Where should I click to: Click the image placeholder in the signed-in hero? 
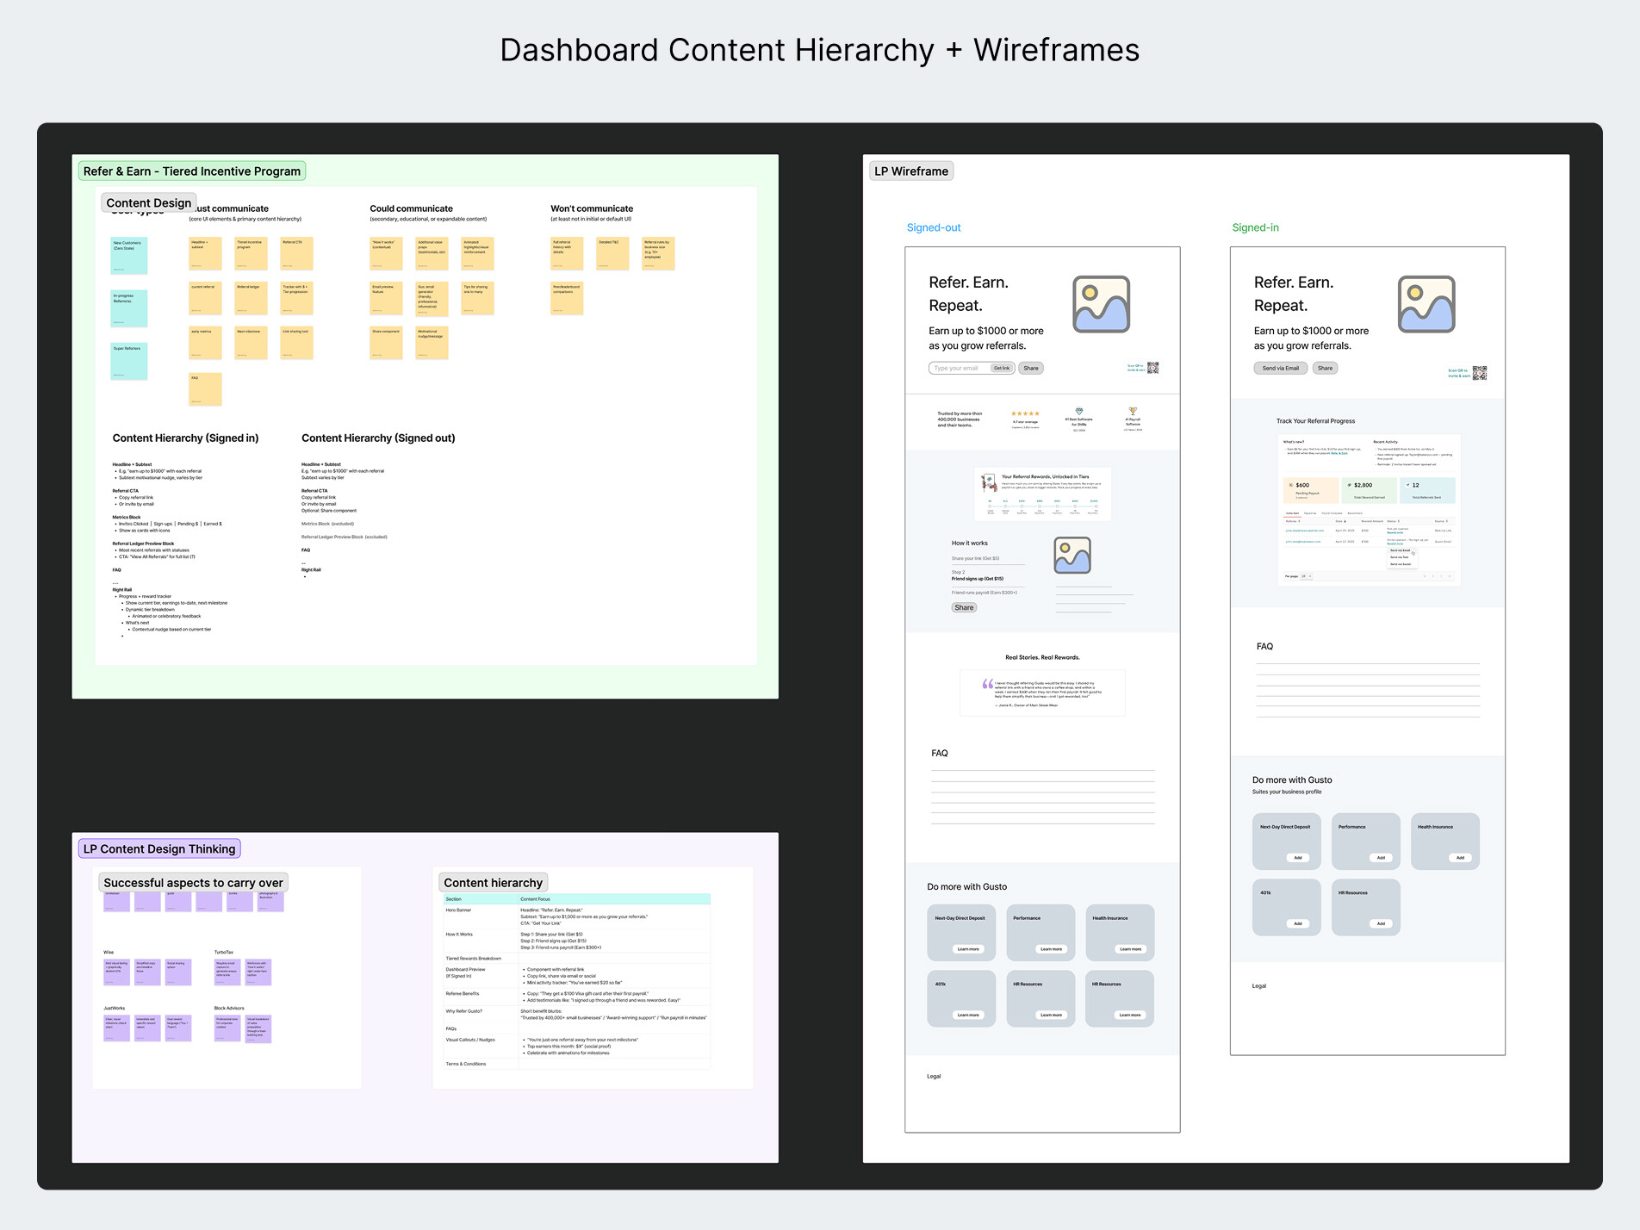tap(1426, 304)
